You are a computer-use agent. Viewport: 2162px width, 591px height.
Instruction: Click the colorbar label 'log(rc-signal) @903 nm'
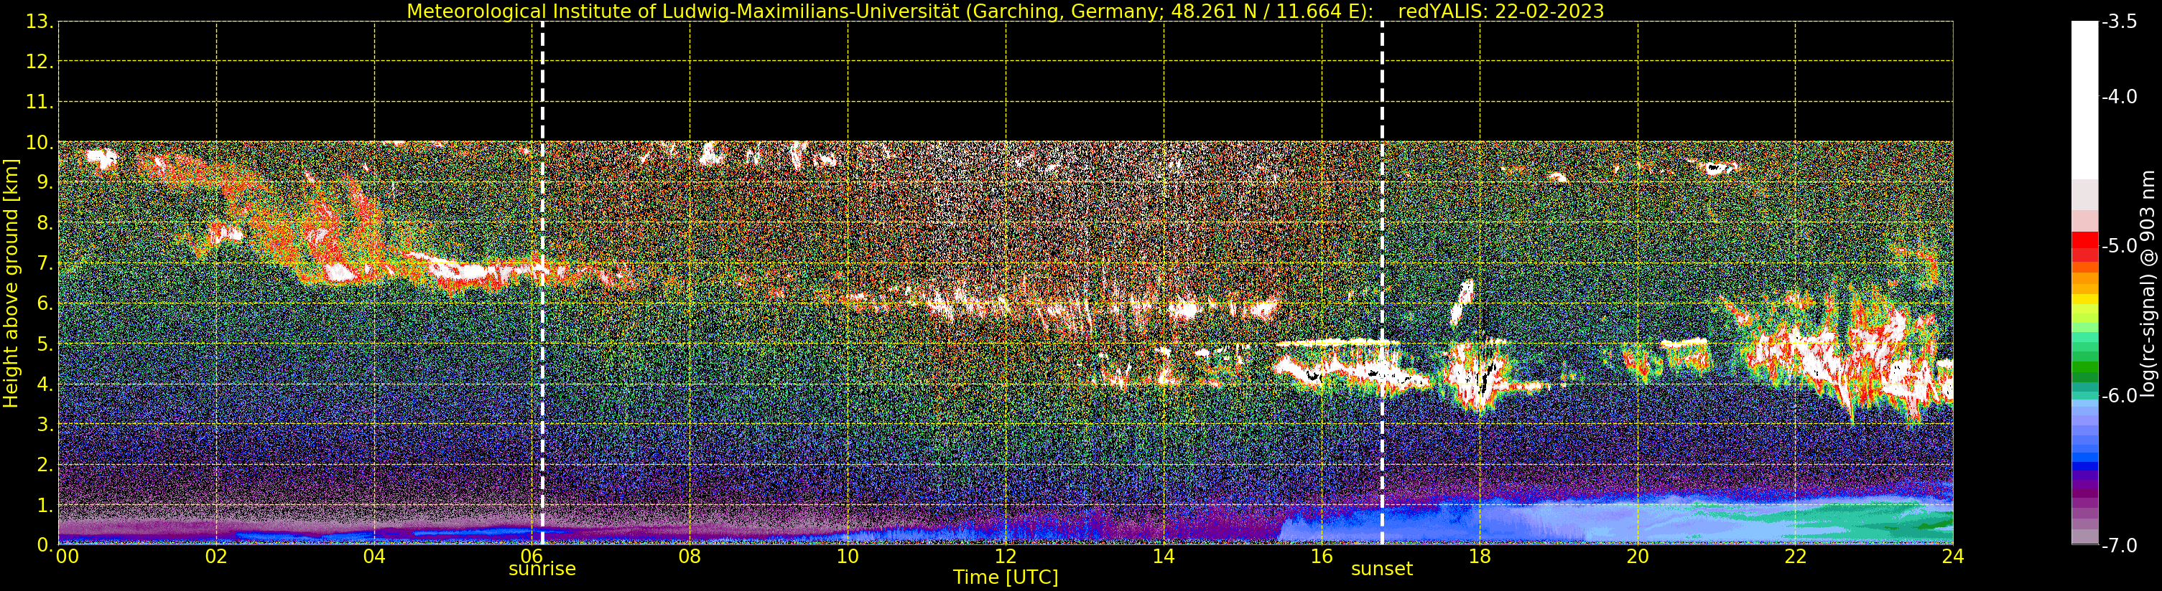(2148, 283)
